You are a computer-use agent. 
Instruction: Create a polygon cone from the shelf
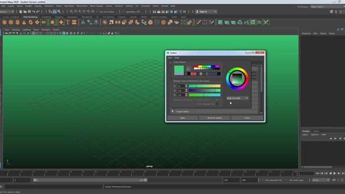click(x=24, y=22)
